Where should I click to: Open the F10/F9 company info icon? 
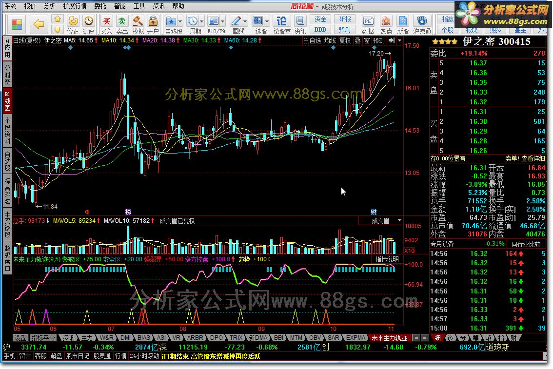(x=214, y=21)
